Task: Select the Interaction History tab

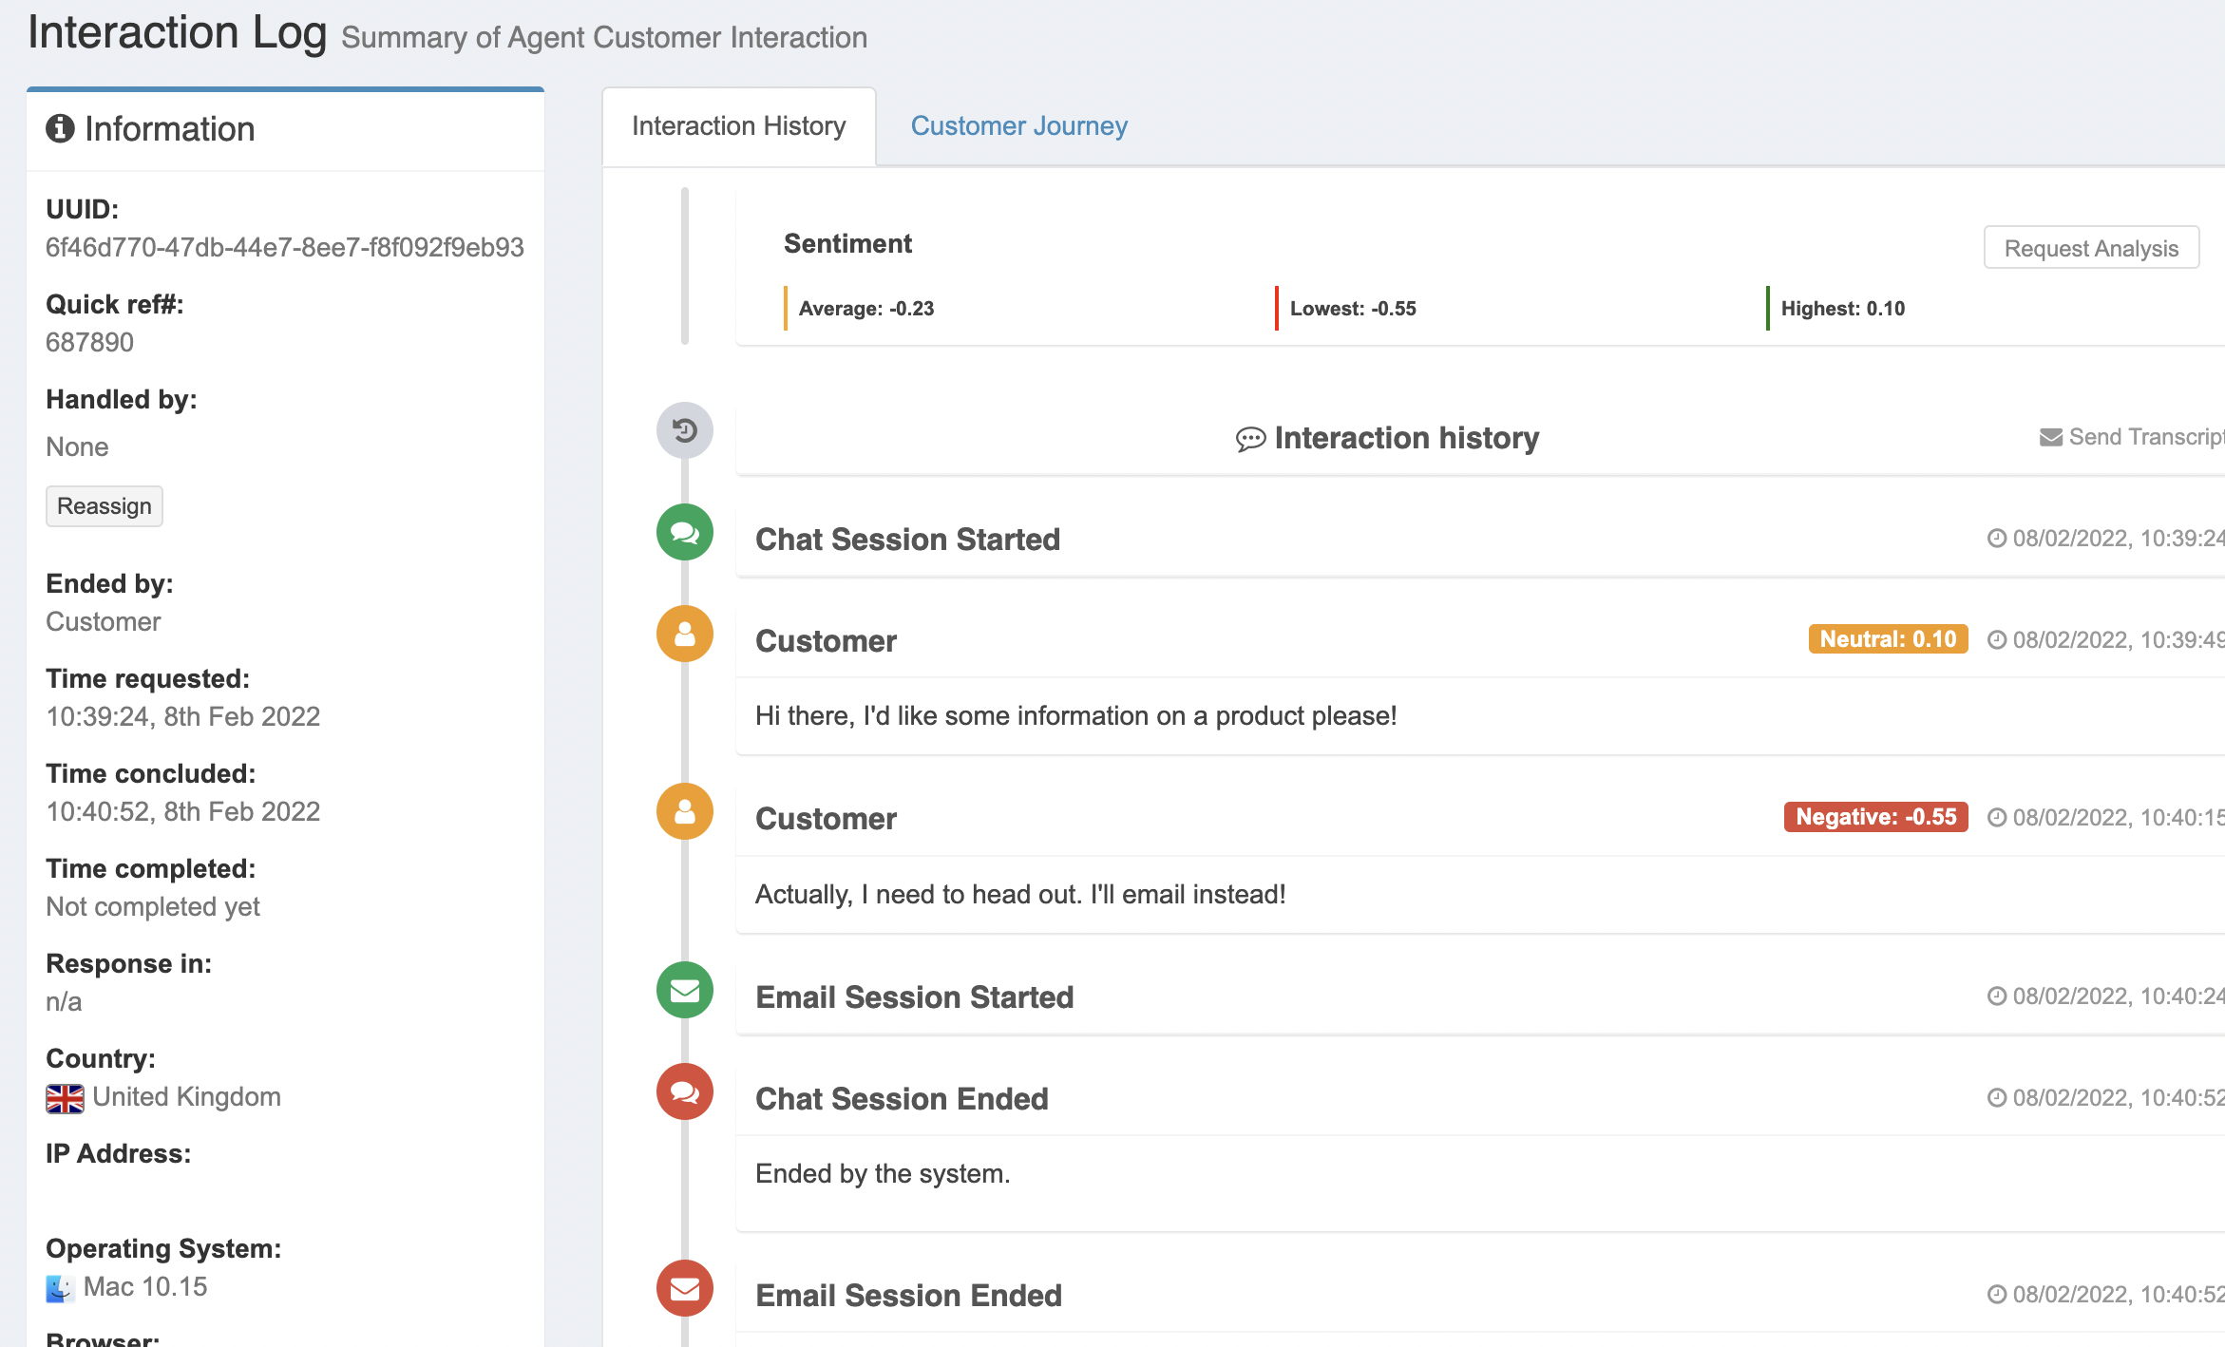Action: click(739, 126)
